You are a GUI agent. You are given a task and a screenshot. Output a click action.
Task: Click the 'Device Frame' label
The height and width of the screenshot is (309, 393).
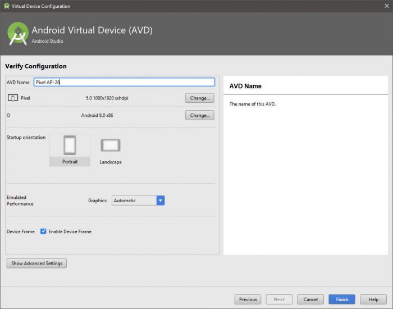[21, 231]
